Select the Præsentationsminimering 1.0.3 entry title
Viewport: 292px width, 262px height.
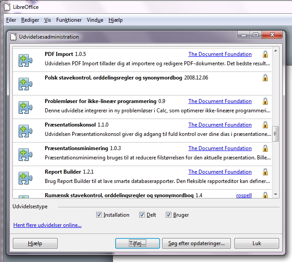click(x=83, y=148)
